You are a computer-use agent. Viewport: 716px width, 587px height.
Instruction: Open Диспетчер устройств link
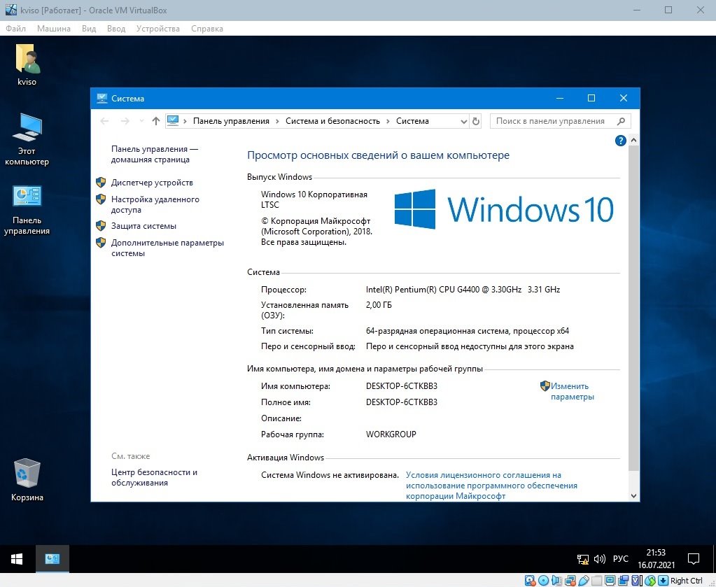tap(152, 183)
